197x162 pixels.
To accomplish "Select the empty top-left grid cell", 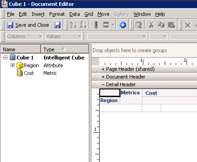I will point(110,93).
